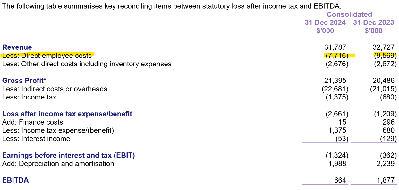
Task: Click the Other direct costs including inventory label
Action: click(87, 64)
